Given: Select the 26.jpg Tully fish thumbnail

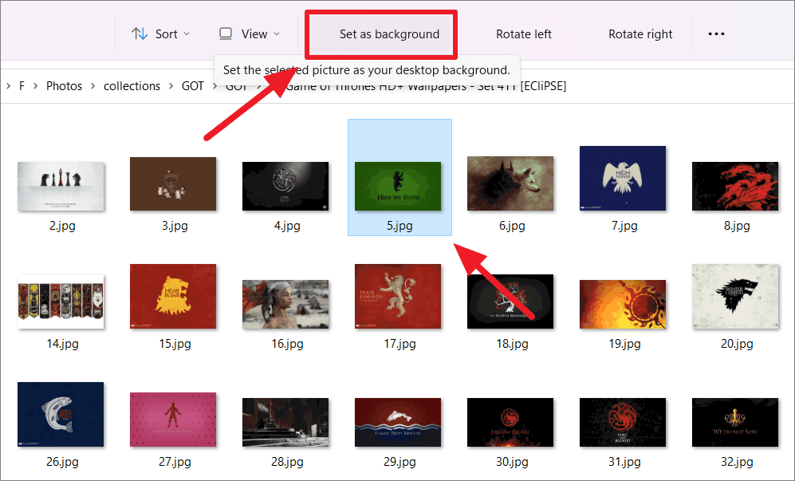Looking at the screenshot, I should click(61, 415).
